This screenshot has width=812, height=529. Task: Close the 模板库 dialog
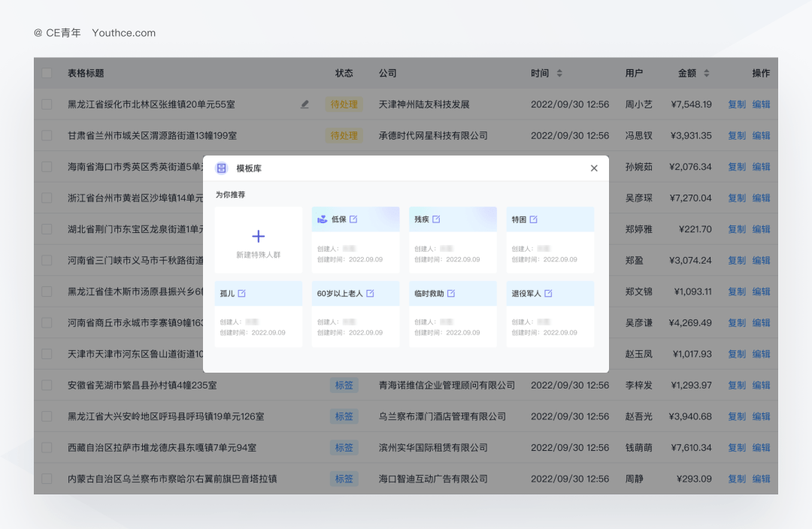[x=594, y=168]
